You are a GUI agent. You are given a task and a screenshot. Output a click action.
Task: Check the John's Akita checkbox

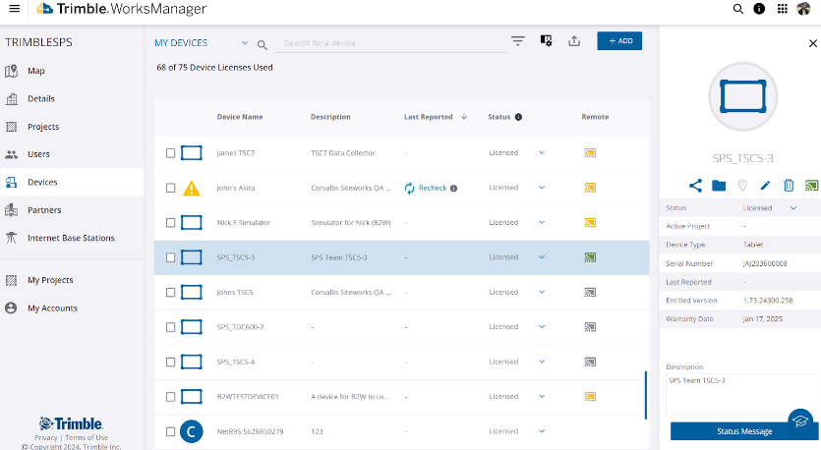[x=171, y=188]
